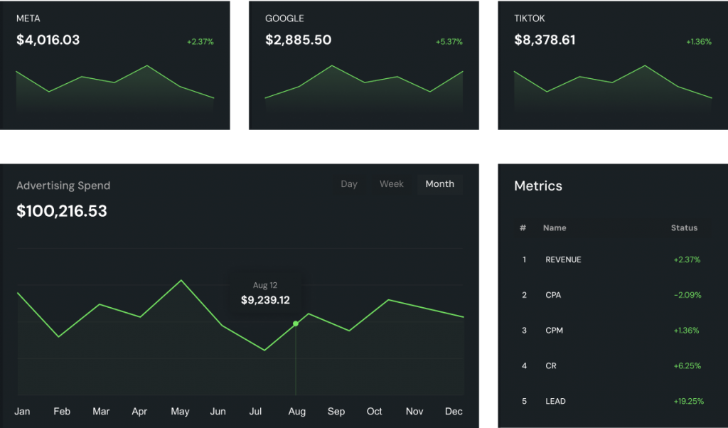Click the May label on chart axis
Image resolution: width=728 pixels, height=428 pixels.
180,412
